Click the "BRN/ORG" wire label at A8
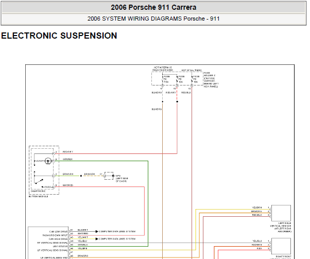 click(82, 256)
